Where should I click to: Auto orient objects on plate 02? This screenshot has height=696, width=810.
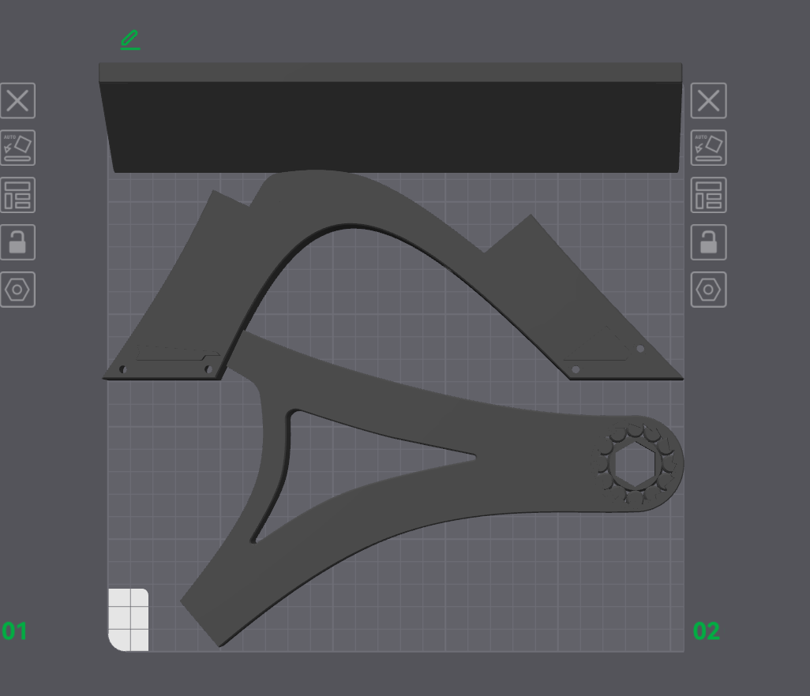708,148
